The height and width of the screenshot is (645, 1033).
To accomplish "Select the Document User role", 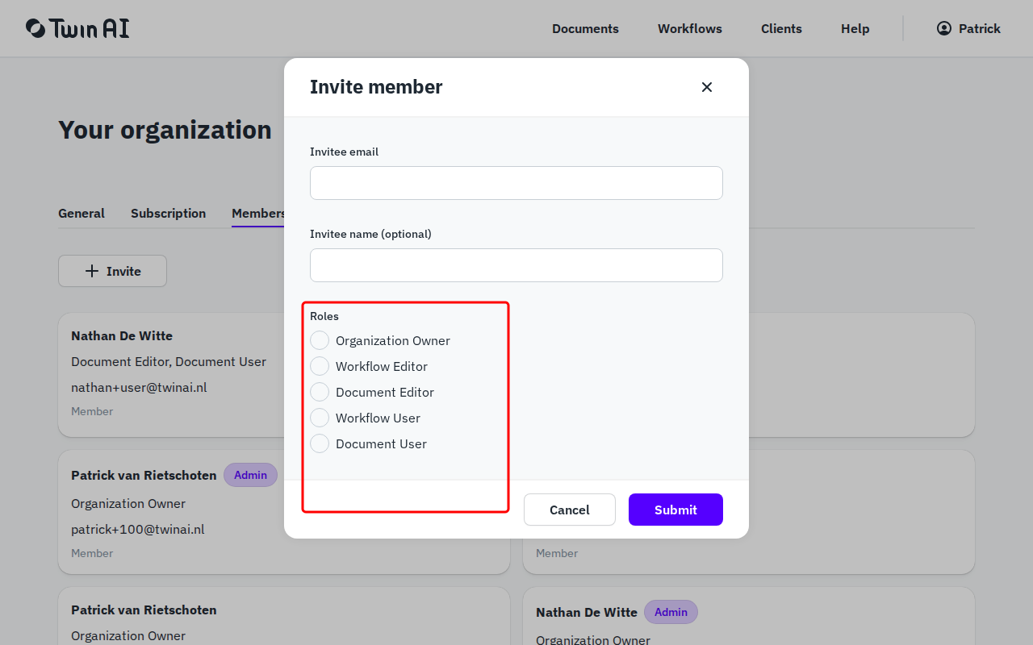I will (x=319, y=443).
